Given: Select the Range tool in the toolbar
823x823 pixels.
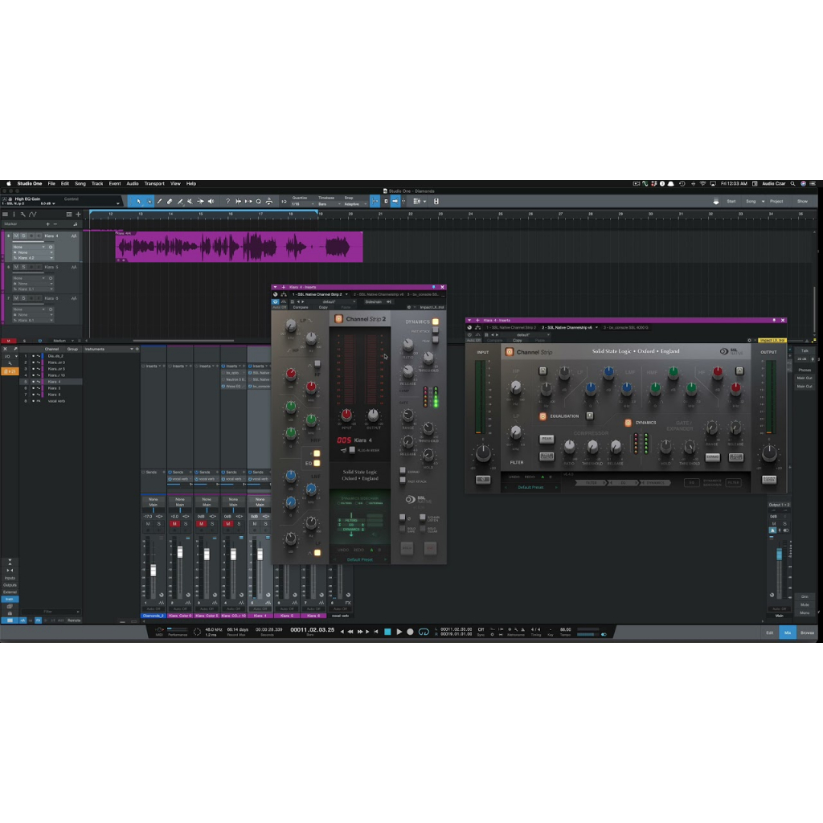Looking at the screenshot, I should tap(149, 201).
